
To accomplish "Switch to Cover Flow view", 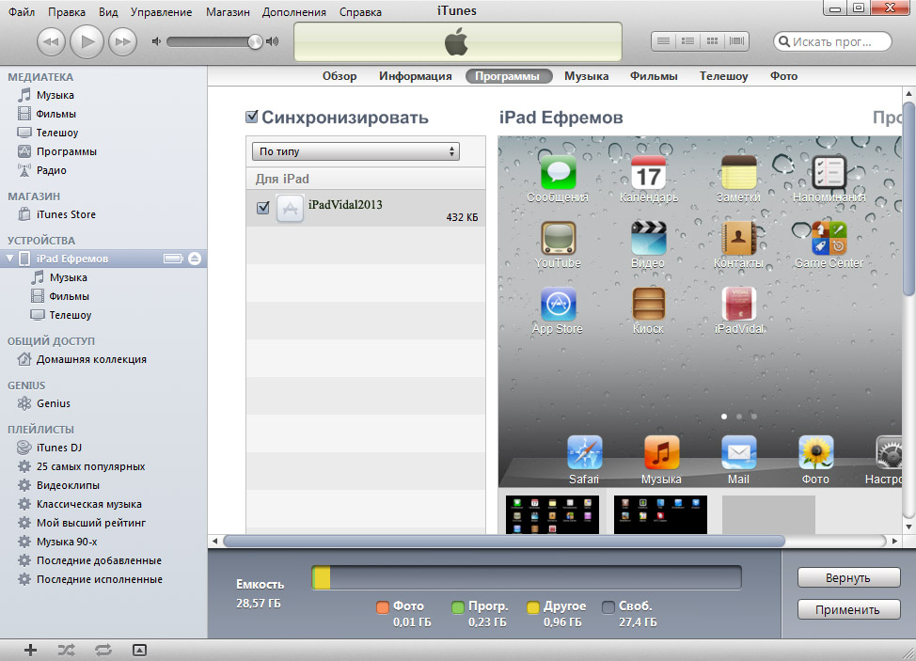I will click(736, 40).
